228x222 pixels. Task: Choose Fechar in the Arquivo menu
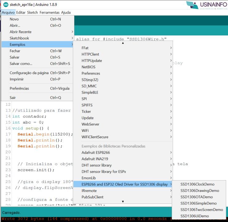pos(37,51)
